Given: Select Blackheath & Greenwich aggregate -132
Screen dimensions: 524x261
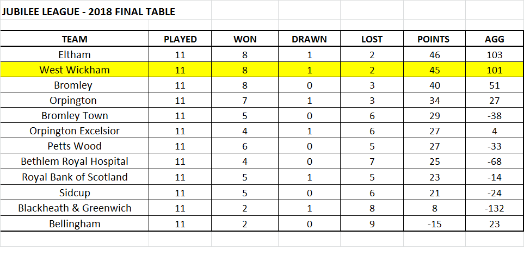Looking at the screenshot, I should [x=494, y=208].
